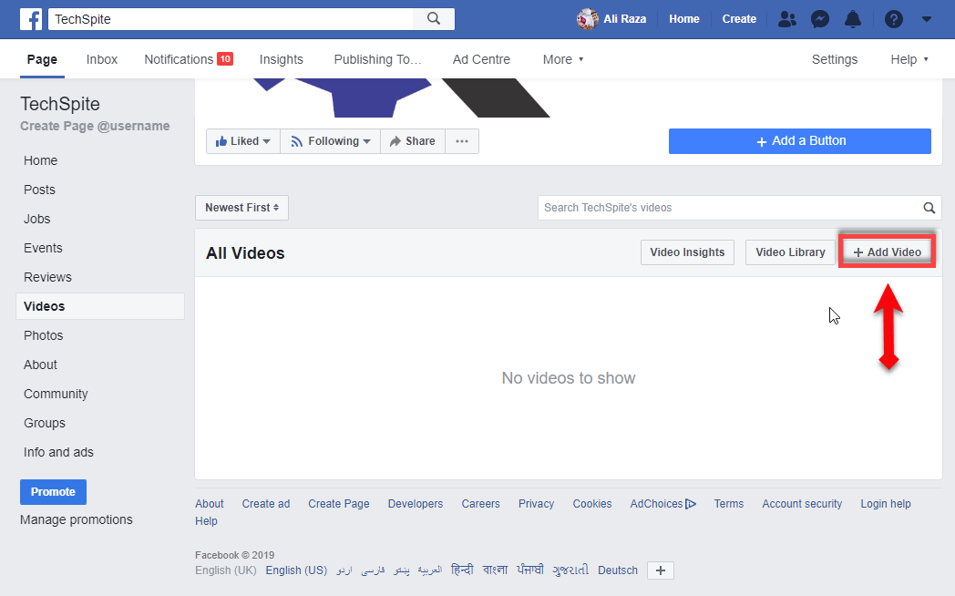Viewport: 955px width, 596px height.
Task: Click the Ali Raza profile picture
Action: tap(587, 19)
